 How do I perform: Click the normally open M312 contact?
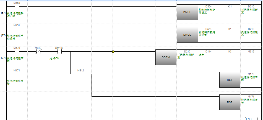coord(80,74)
